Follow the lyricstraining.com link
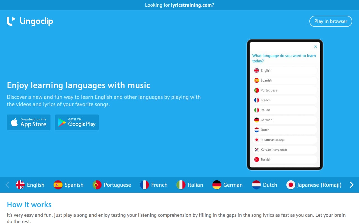The width and height of the screenshot is (359, 224). click(191, 5)
